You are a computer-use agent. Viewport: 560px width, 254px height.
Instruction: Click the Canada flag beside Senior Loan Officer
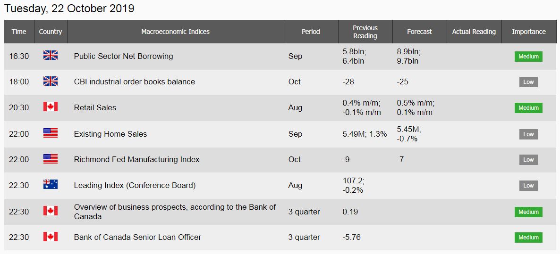(51, 237)
